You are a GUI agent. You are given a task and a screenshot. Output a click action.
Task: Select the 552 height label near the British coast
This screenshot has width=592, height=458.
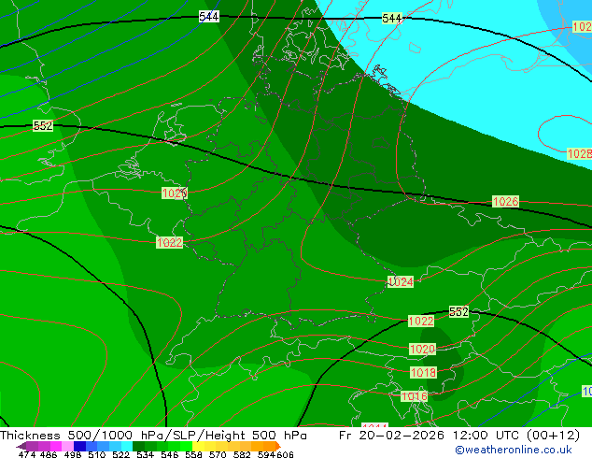tap(43, 126)
